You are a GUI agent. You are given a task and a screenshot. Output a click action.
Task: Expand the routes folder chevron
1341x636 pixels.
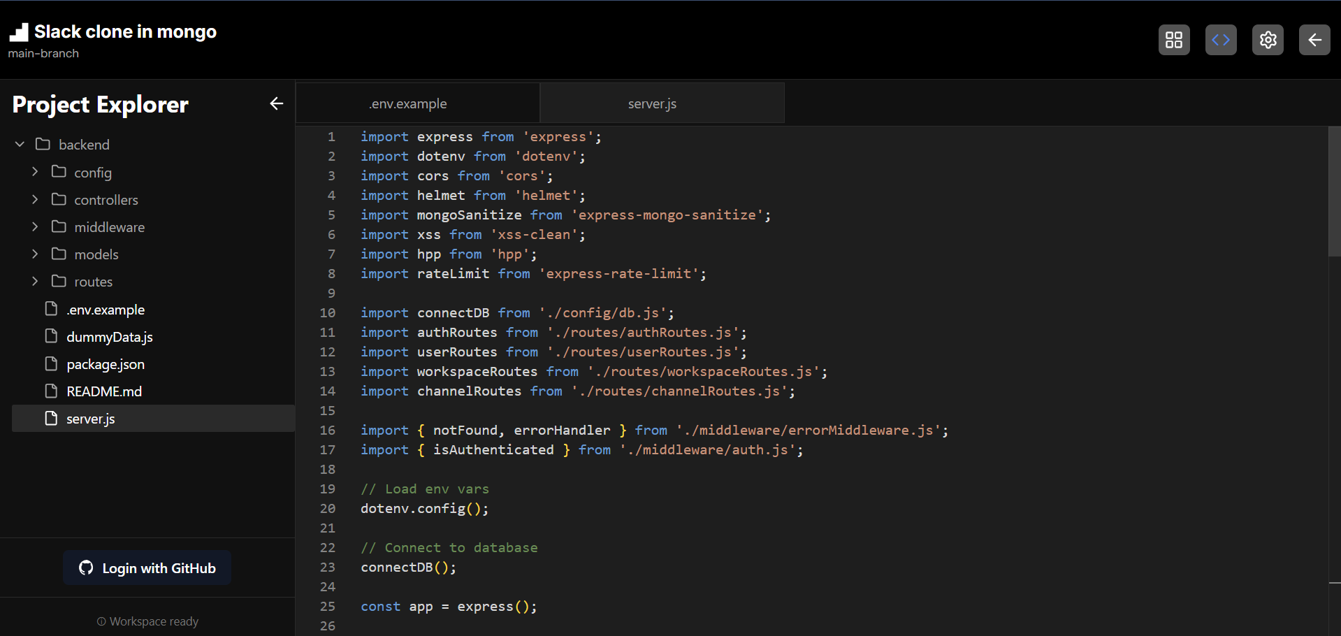[x=35, y=281]
